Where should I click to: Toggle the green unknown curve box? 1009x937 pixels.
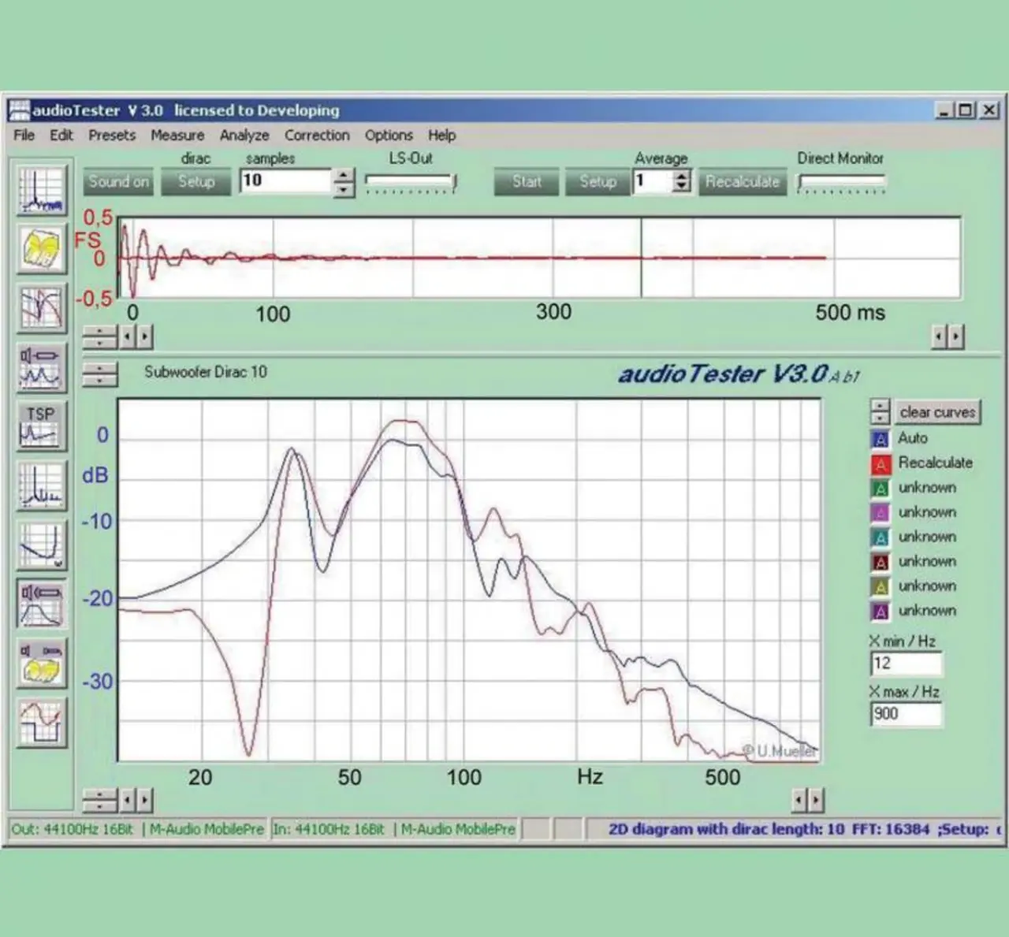[x=881, y=489]
